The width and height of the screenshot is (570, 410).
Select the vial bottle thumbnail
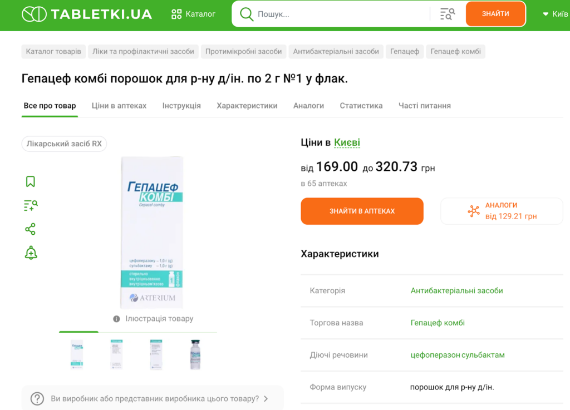tap(195, 354)
